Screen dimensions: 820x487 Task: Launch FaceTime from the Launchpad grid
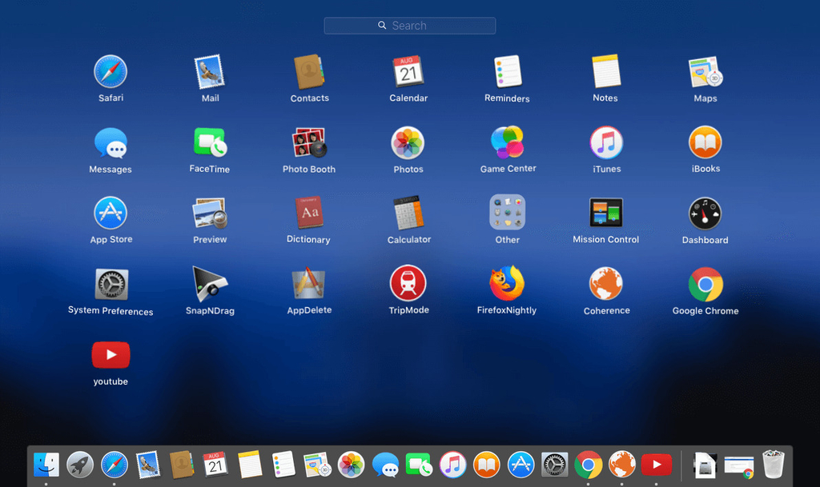pos(210,142)
